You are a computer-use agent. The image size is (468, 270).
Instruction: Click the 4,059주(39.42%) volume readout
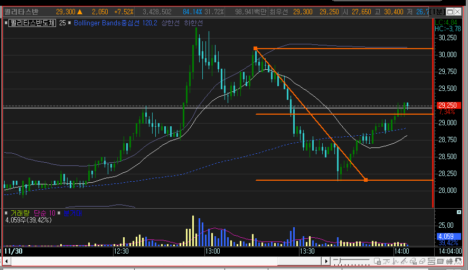tap(29, 220)
